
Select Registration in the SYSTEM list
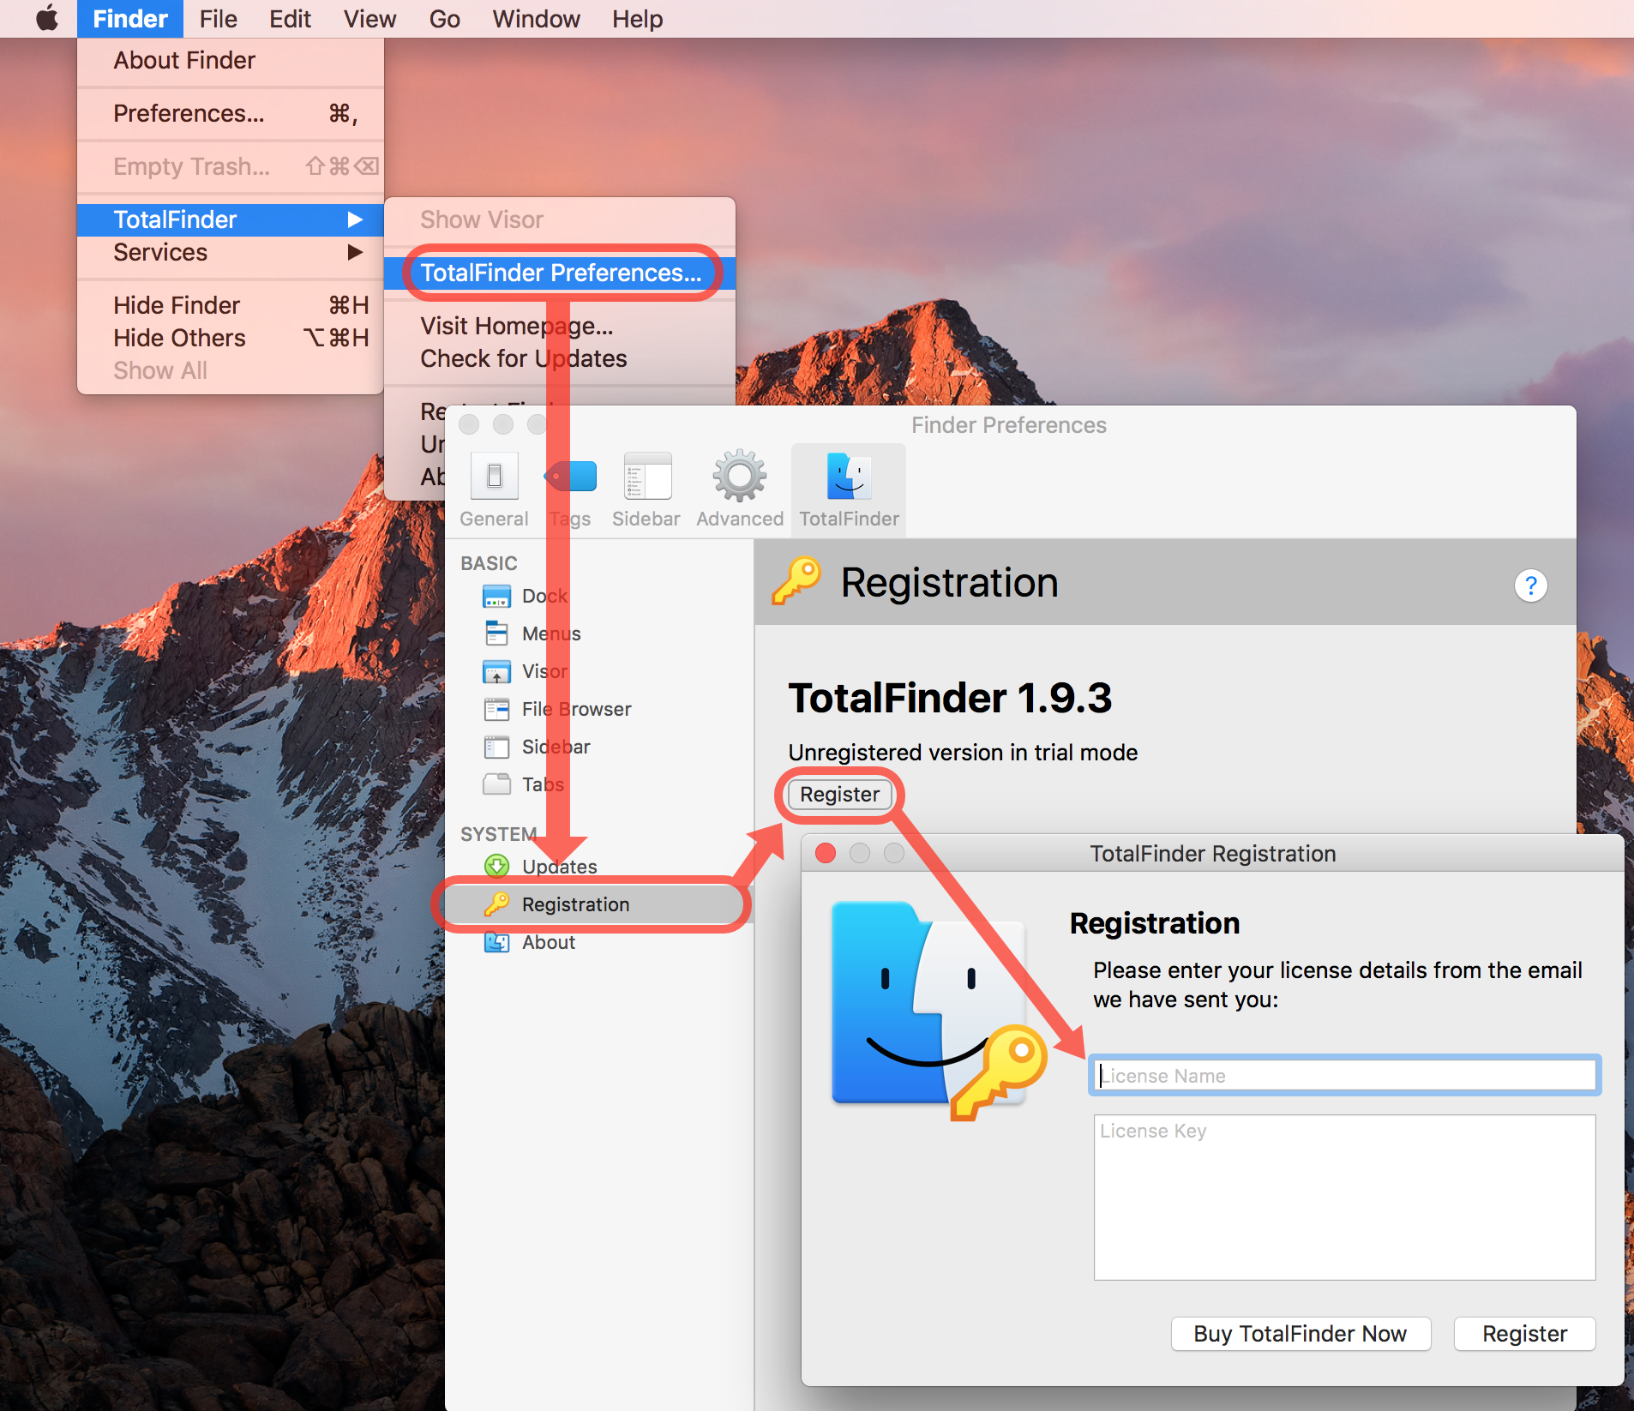pos(599,904)
